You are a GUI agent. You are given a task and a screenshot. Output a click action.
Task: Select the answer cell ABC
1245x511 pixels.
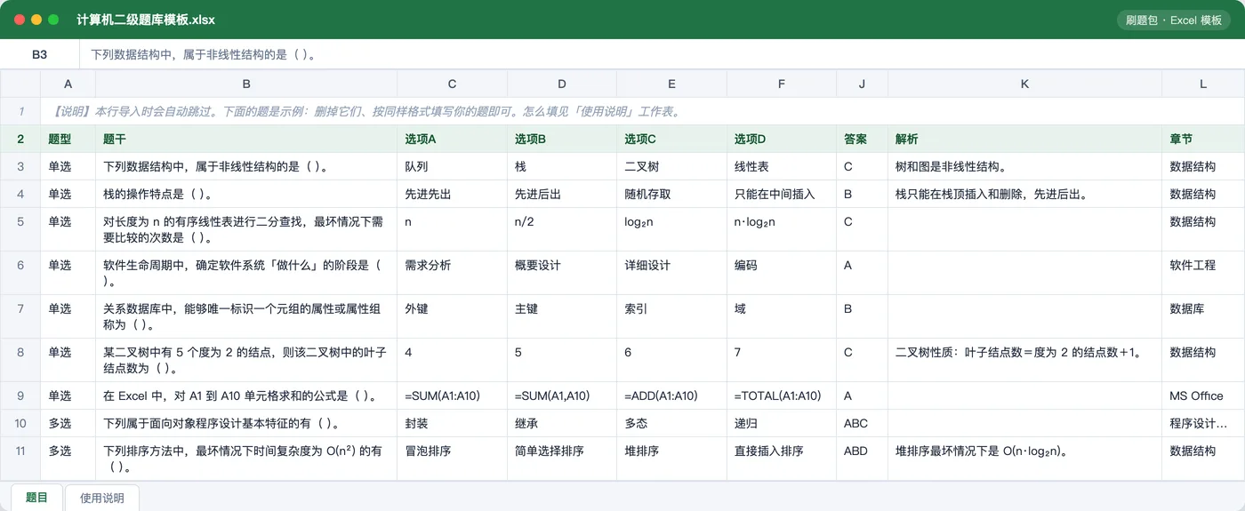[x=863, y=423]
